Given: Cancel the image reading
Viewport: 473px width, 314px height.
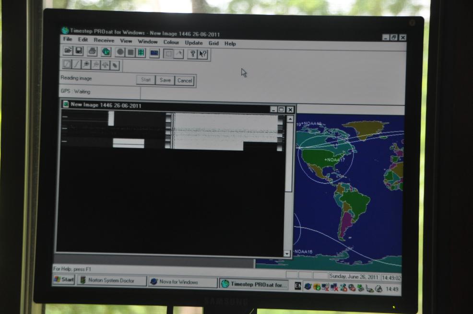Looking at the screenshot, I should [185, 81].
